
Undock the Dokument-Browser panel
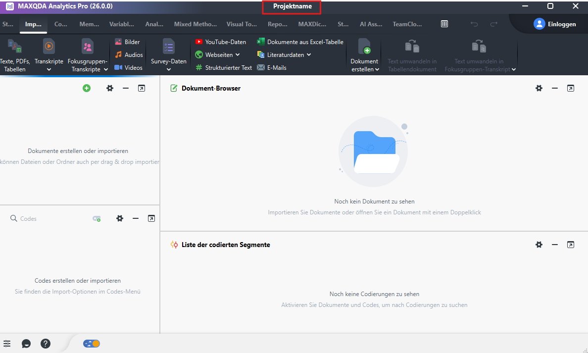(x=570, y=88)
